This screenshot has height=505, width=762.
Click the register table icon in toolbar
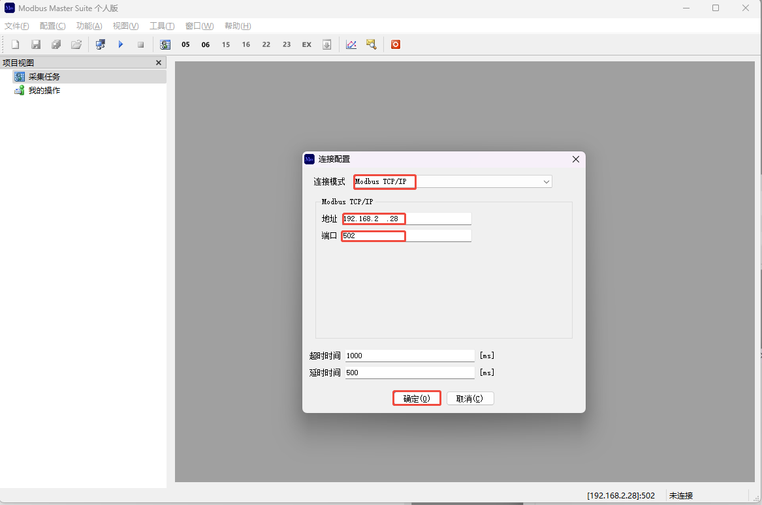pyautogui.click(x=165, y=44)
